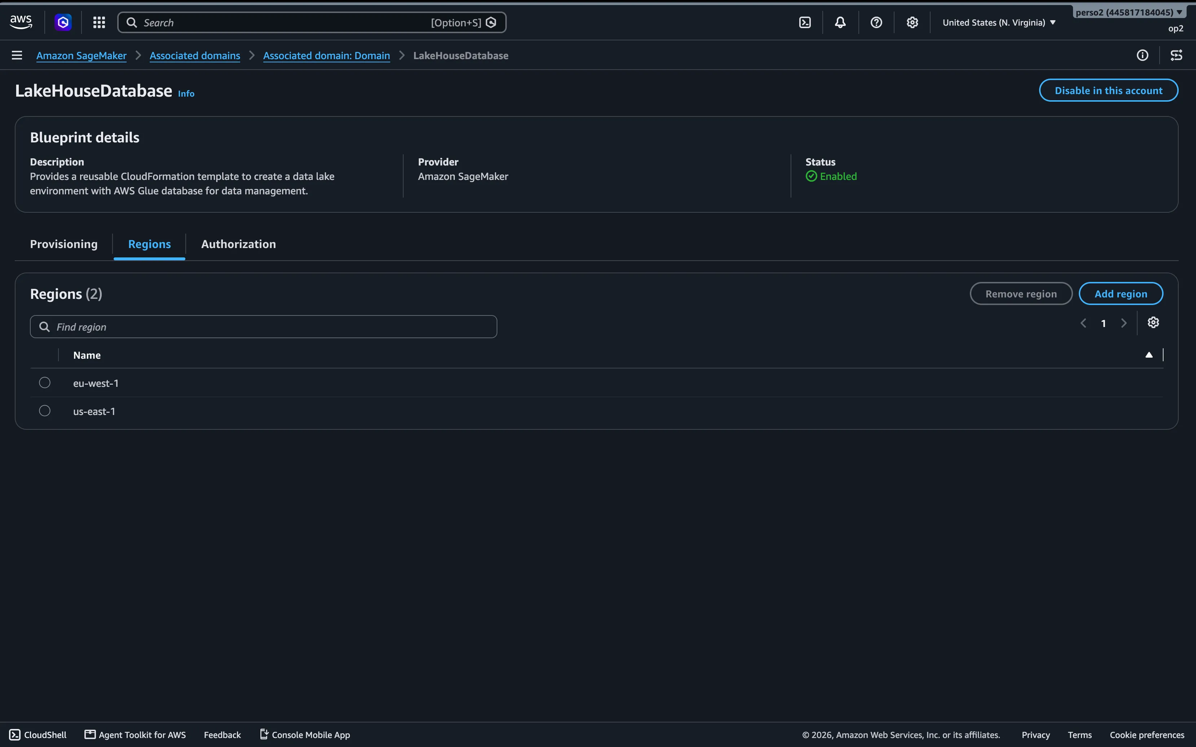Switch to the Authorization tab
This screenshot has height=747, width=1196.
click(238, 244)
